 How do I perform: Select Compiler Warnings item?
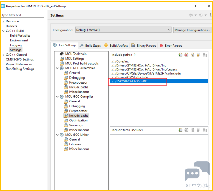click(x=76, y=125)
